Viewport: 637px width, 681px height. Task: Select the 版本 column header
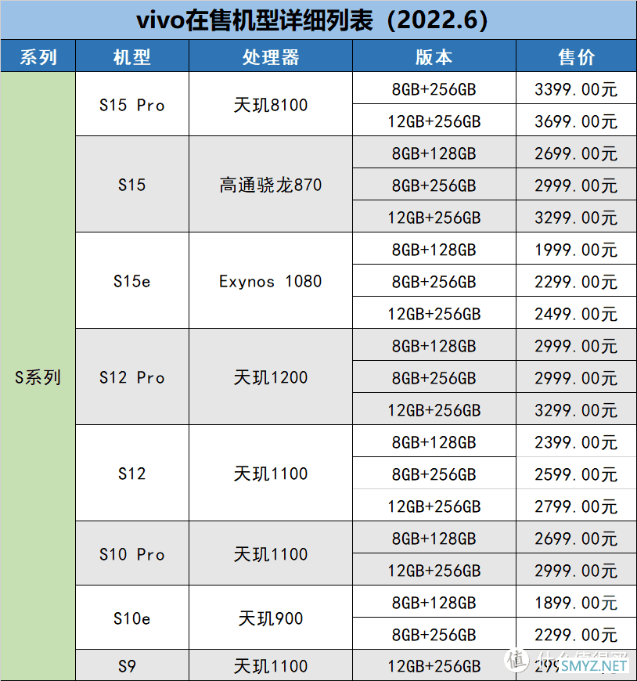pos(434,56)
